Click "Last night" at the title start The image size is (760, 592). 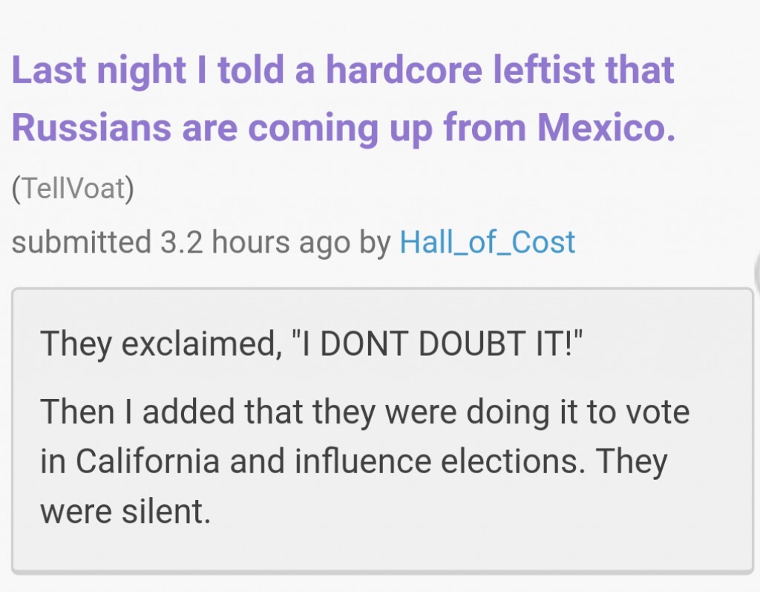coord(99,71)
